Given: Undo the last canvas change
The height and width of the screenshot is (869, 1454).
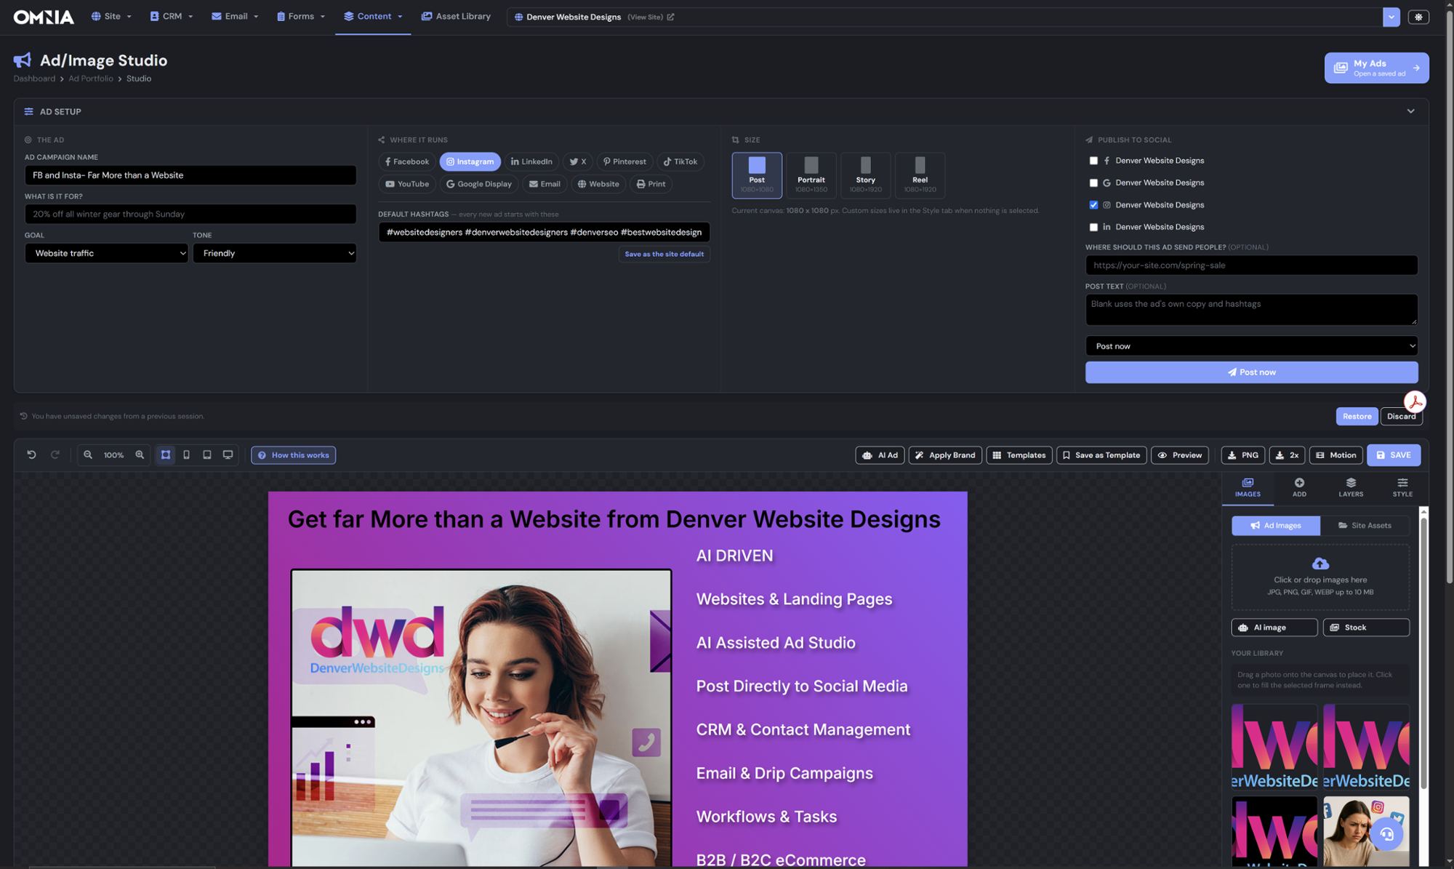Looking at the screenshot, I should pyautogui.click(x=31, y=454).
